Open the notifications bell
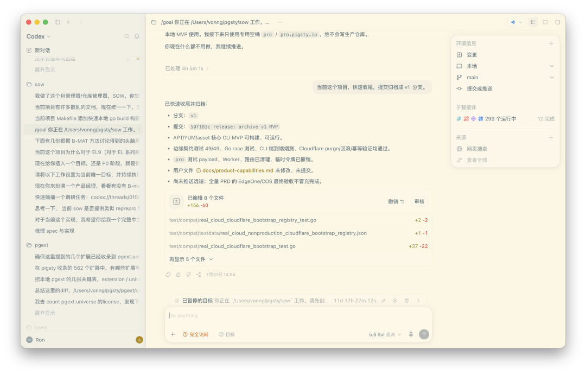 pos(137,36)
